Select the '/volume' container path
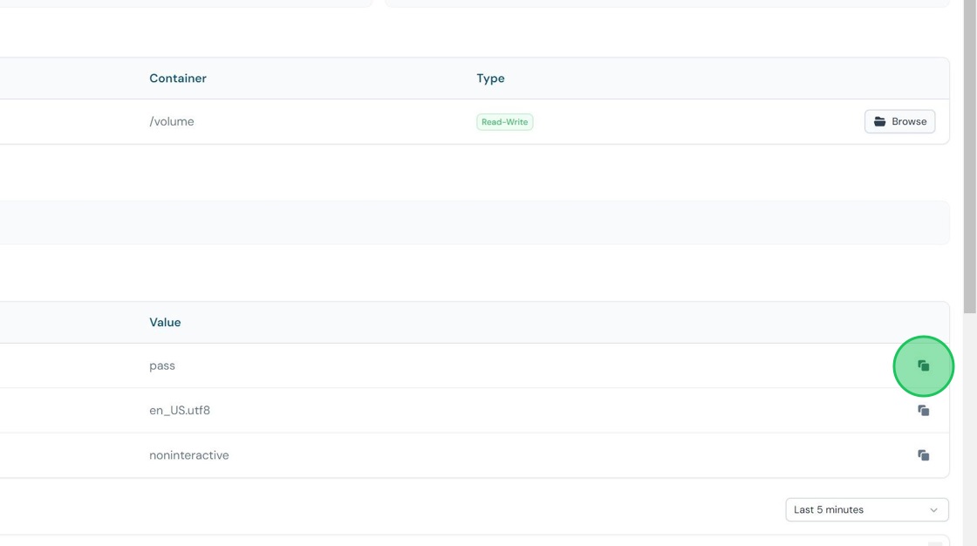 pyautogui.click(x=171, y=121)
